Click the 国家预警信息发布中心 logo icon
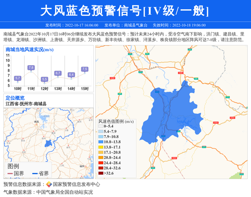 tap(49, 184)
